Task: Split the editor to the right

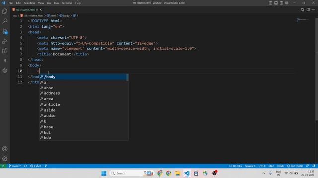Action: click(308, 10)
